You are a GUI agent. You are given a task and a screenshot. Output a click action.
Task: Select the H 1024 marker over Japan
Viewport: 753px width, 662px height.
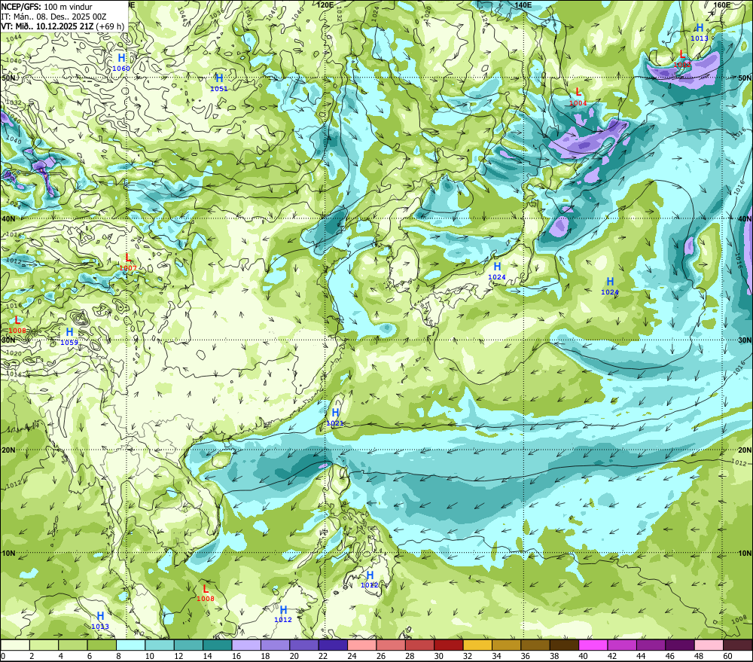(x=497, y=271)
